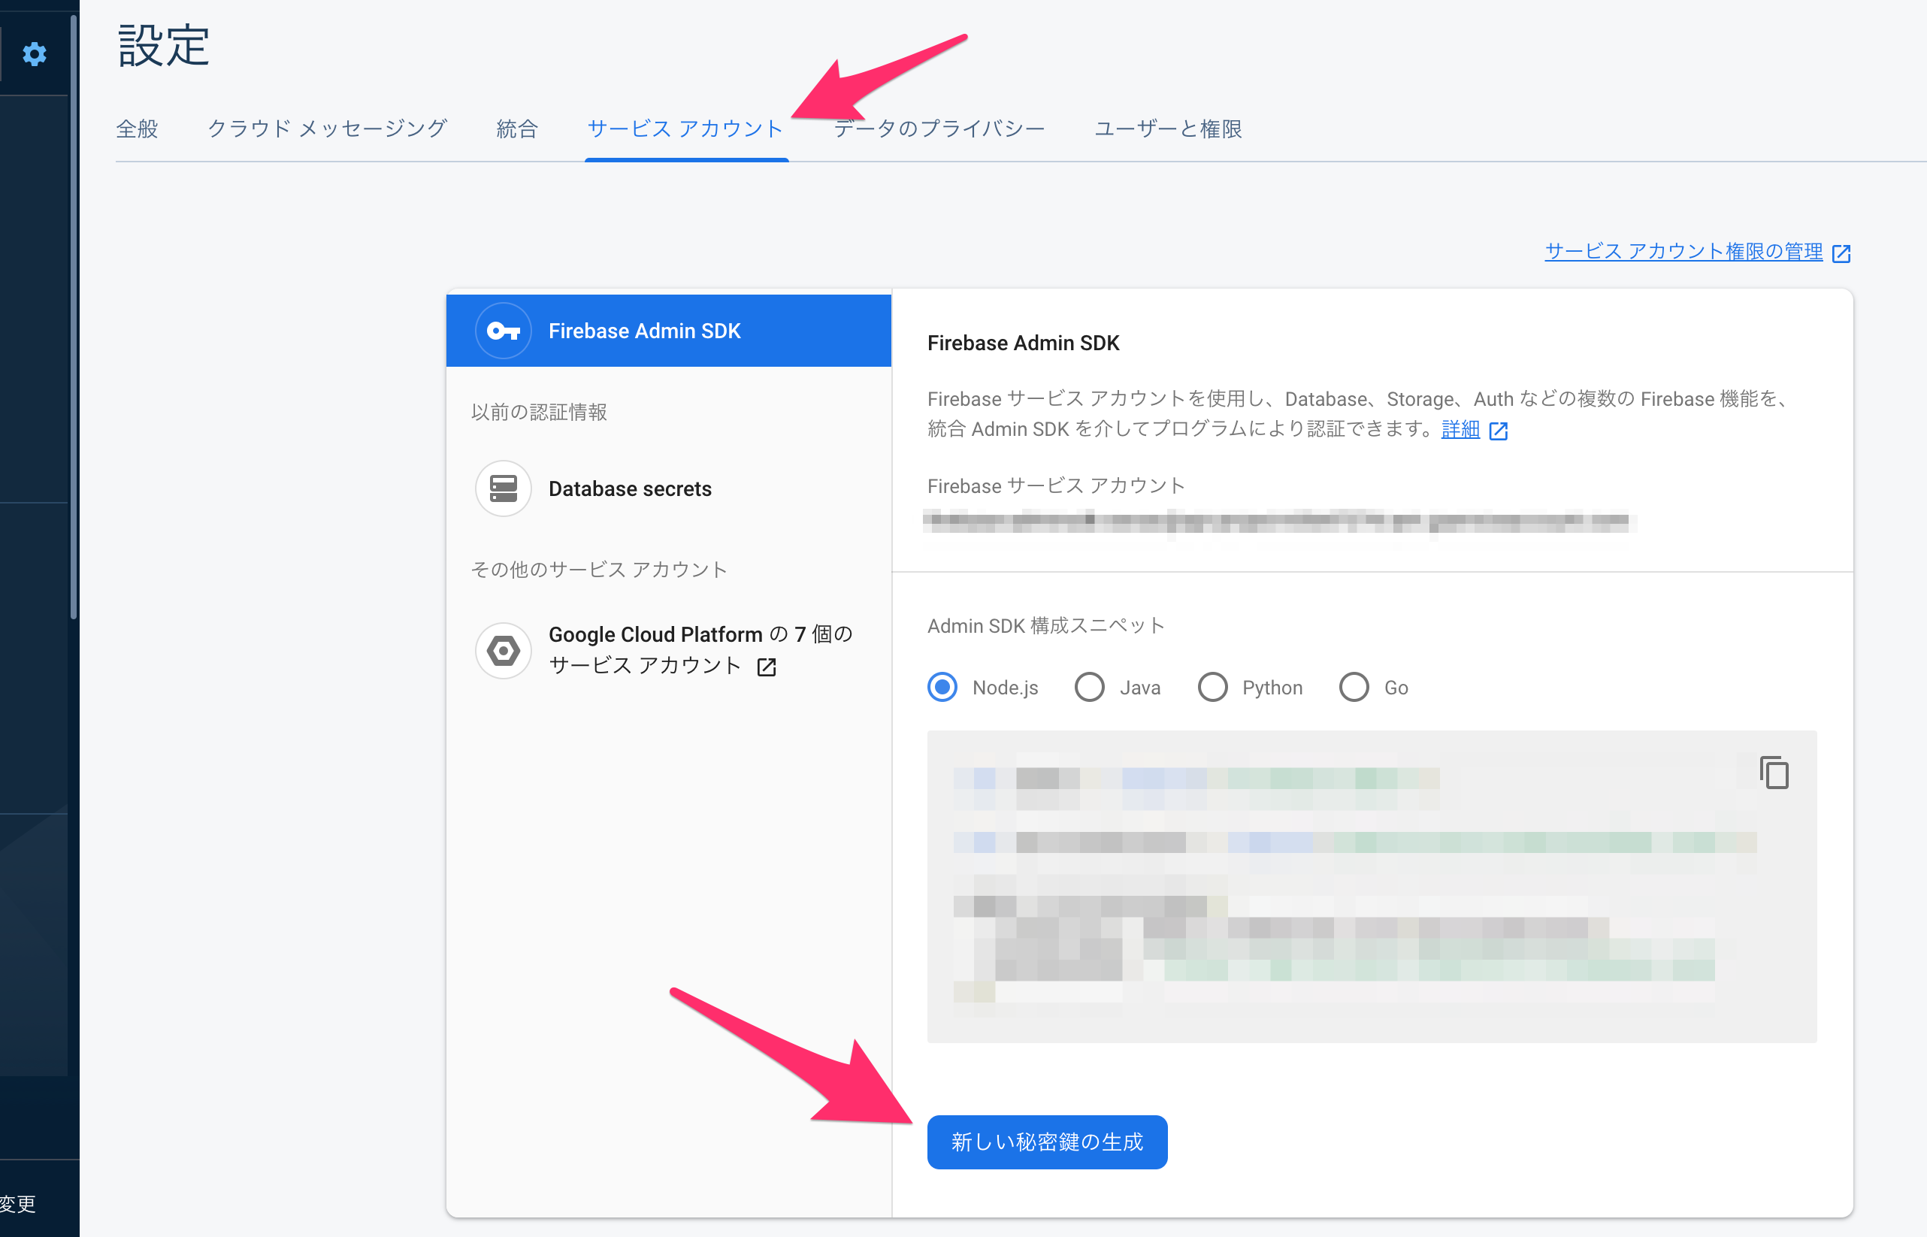Select Database secrets in the list

[x=630, y=488]
